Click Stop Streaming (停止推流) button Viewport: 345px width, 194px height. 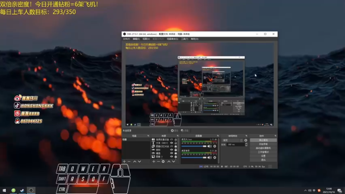(x=263, y=140)
